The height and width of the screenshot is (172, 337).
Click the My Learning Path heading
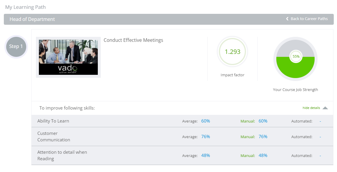(x=25, y=7)
